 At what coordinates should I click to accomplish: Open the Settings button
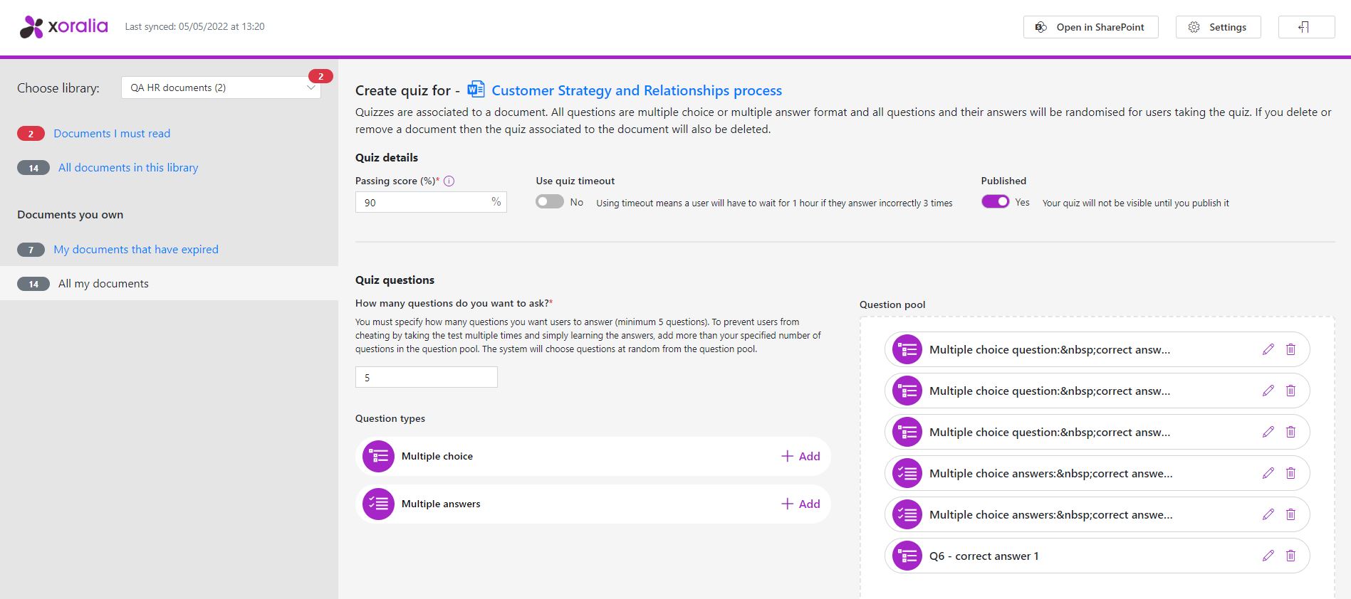(x=1219, y=27)
